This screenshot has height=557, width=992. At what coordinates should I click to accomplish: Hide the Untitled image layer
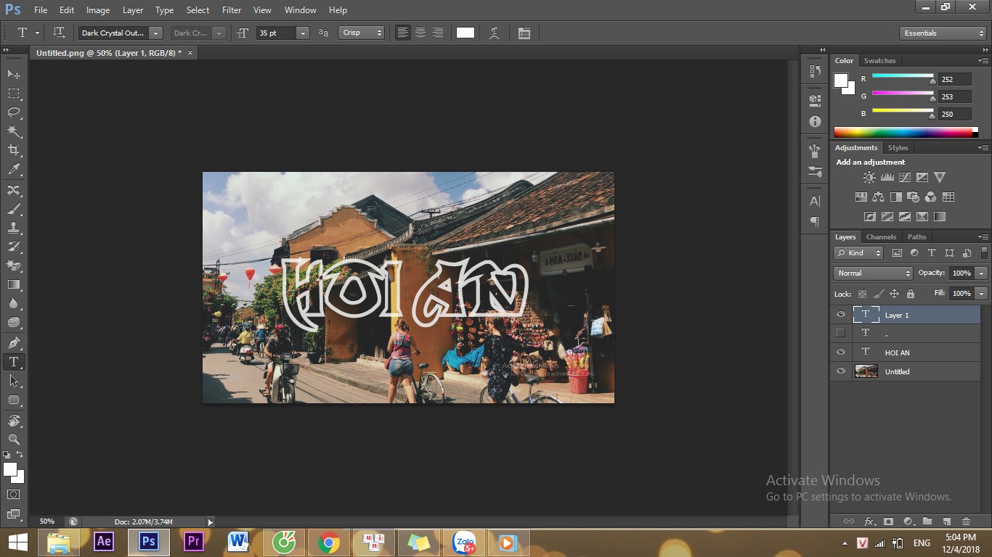pyautogui.click(x=841, y=371)
